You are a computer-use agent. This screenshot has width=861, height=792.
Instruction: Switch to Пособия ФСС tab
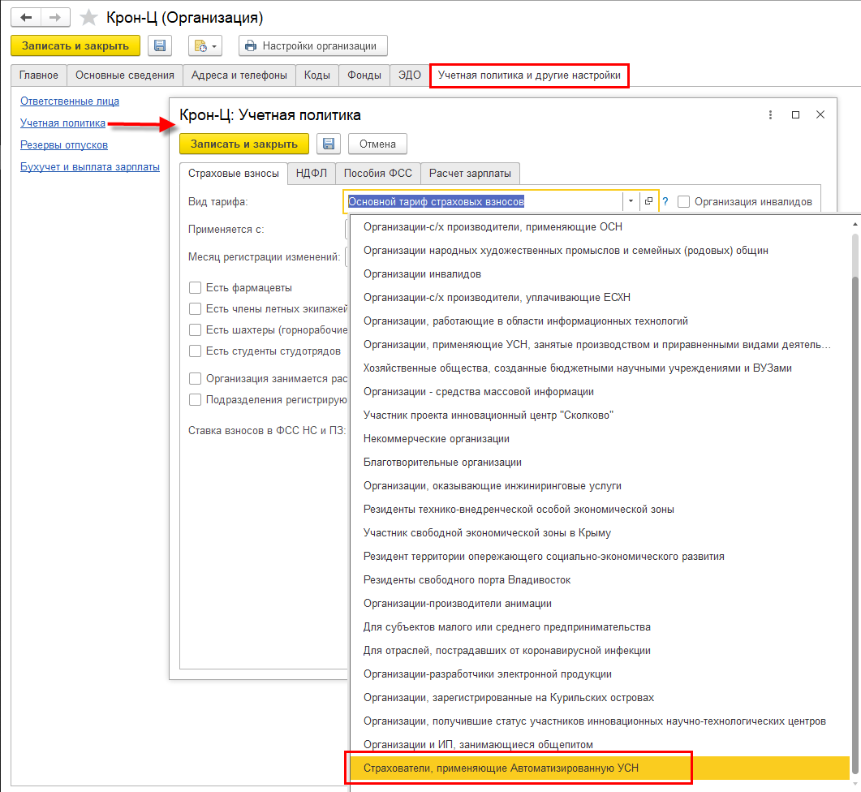click(x=378, y=174)
